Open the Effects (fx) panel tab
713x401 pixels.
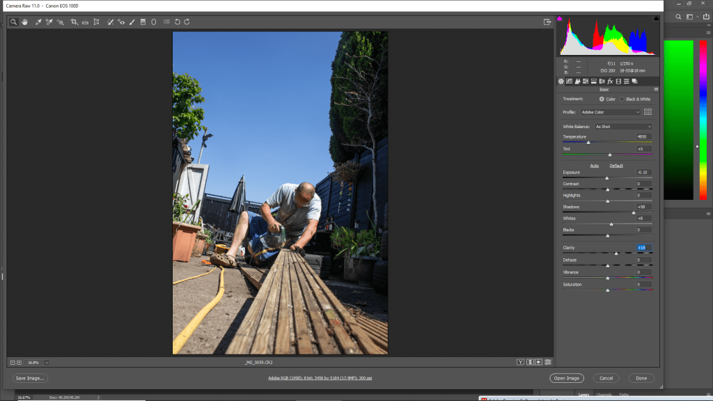point(610,81)
